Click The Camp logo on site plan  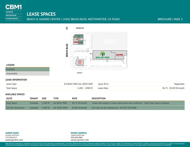click(120, 55)
